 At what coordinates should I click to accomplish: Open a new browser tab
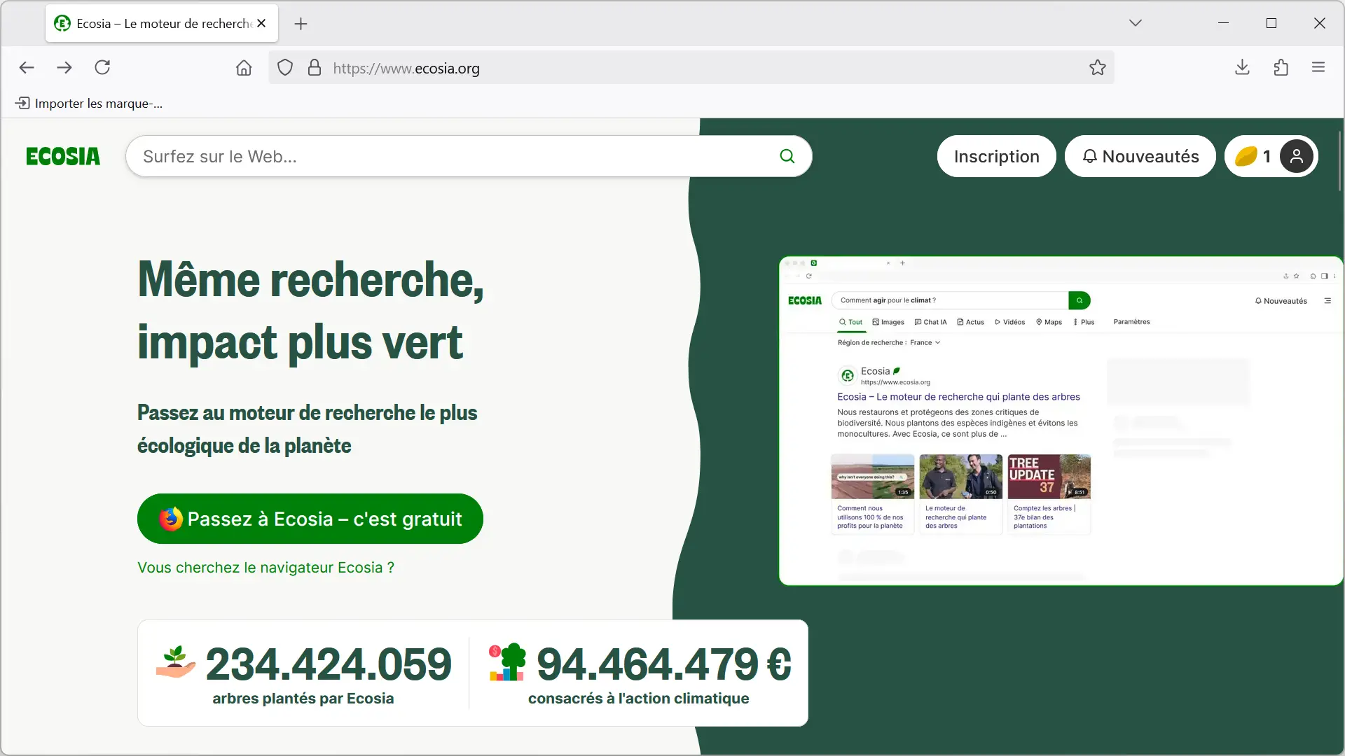pos(301,24)
